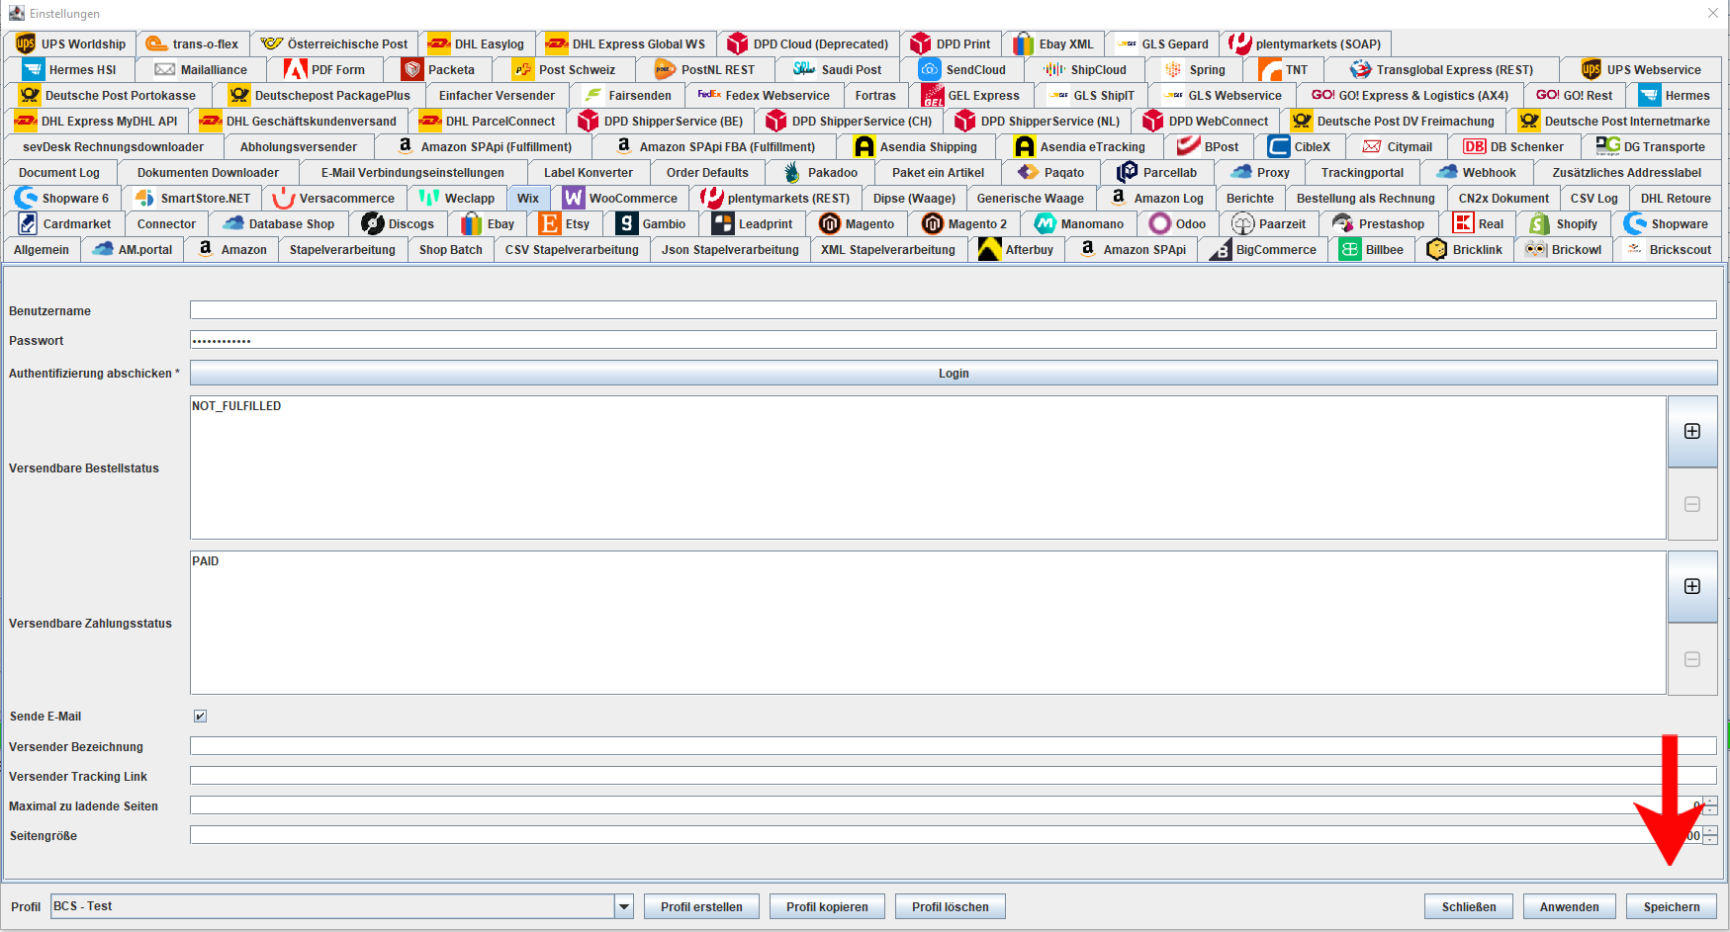The height and width of the screenshot is (932, 1730).
Task: Click the DHL Easylog logo icon
Action: pyautogui.click(x=438, y=43)
